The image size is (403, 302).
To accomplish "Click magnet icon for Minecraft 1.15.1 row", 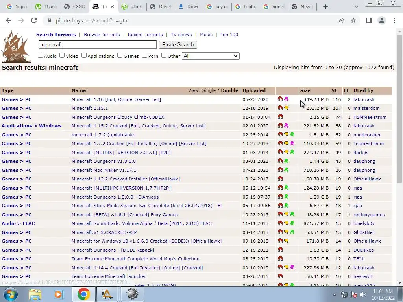I will [280, 108].
